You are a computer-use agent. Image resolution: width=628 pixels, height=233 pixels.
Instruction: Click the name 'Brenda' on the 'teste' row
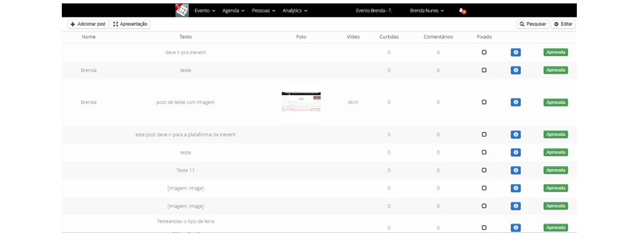click(x=88, y=70)
